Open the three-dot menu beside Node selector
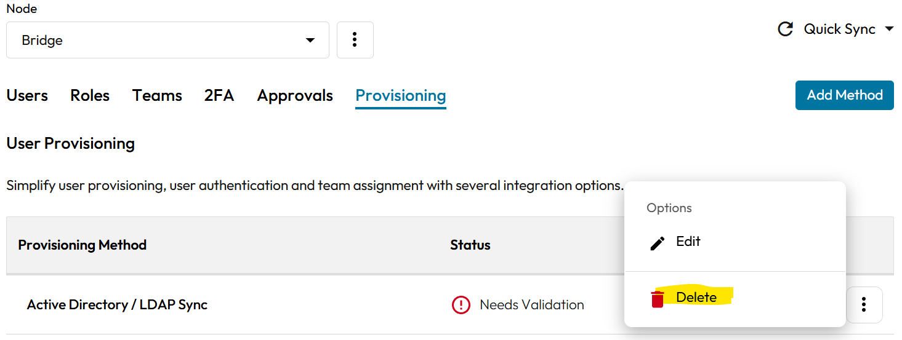The height and width of the screenshot is (340, 902). click(x=355, y=40)
